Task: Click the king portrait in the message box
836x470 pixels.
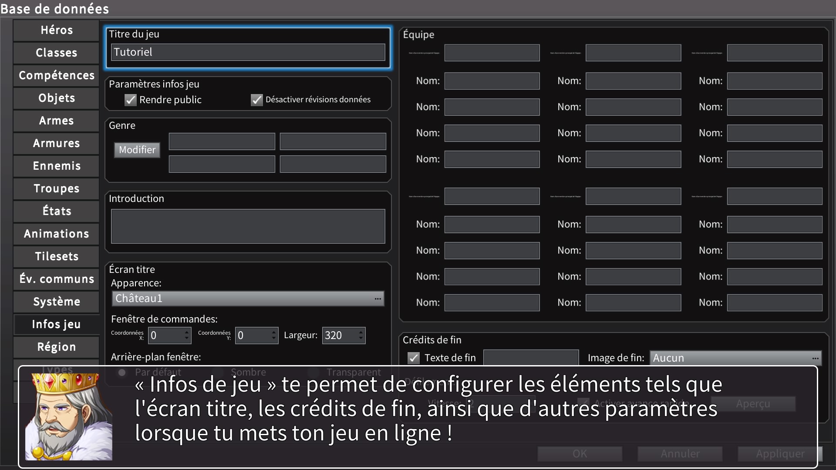Action: click(69, 416)
